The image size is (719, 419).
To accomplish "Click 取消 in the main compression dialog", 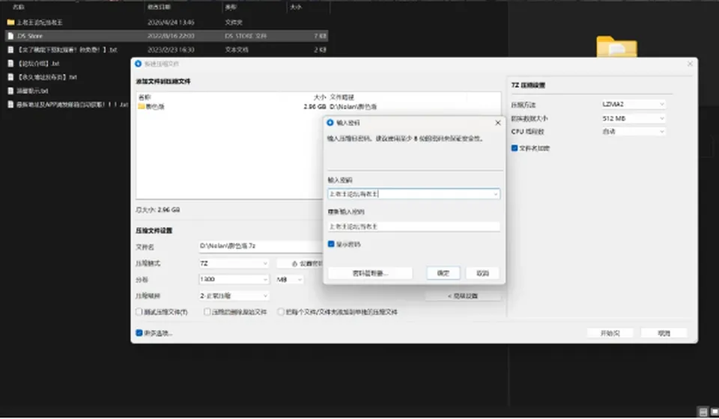I will point(664,333).
